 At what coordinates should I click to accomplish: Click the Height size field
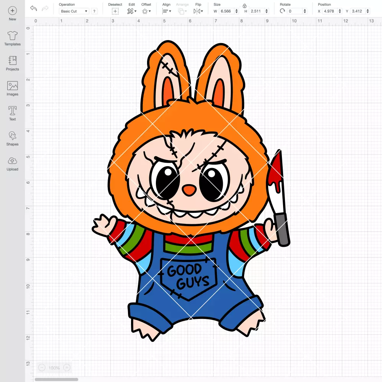pyautogui.click(x=256, y=11)
